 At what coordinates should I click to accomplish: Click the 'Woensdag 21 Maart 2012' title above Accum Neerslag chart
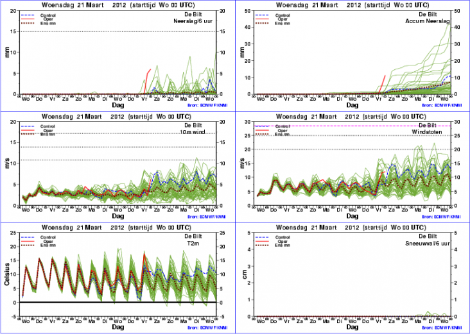(317, 5)
